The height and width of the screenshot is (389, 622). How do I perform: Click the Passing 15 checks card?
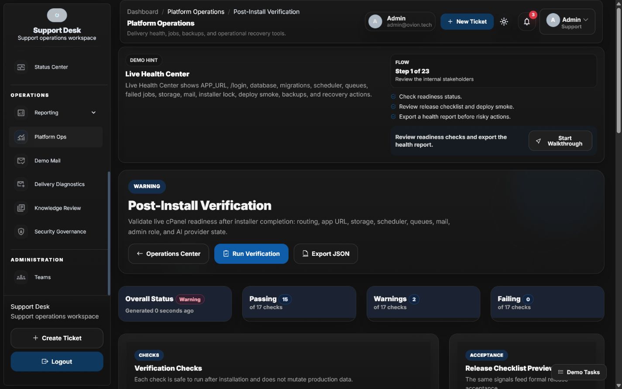tap(299, 304)
